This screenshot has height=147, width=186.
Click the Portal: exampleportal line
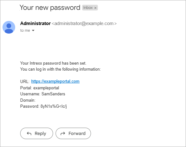[x=39, y=88]
